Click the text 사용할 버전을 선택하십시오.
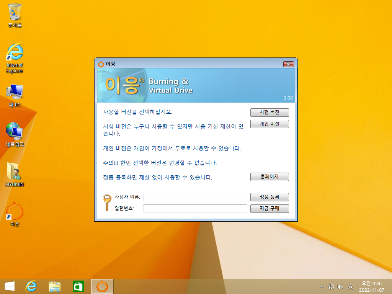Image resolution: width=392 pixels, height=294 pixels. (138, 112)
